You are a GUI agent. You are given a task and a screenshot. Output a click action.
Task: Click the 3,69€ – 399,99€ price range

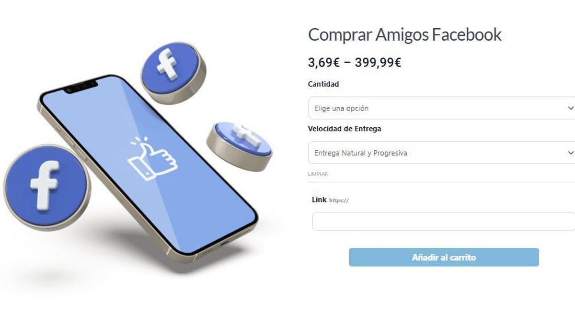[355, 63]
